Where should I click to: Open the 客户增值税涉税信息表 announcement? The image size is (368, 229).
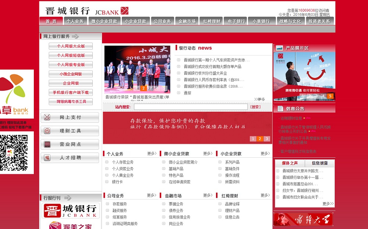tap(298, 152)
